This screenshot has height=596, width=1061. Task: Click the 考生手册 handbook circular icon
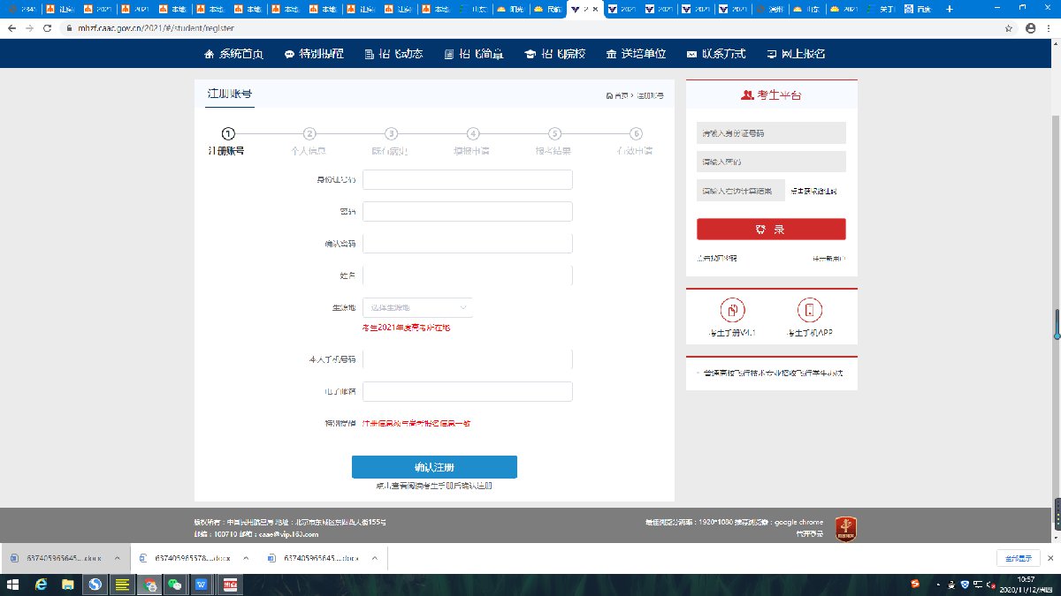point(733,311)
